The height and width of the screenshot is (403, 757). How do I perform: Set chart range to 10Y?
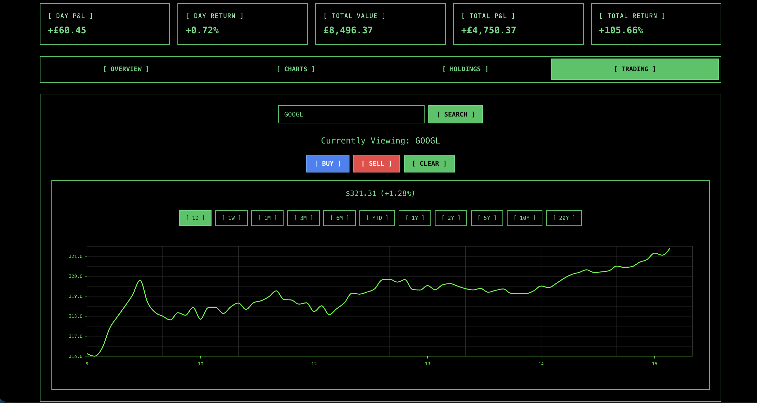tap(524, 218)
